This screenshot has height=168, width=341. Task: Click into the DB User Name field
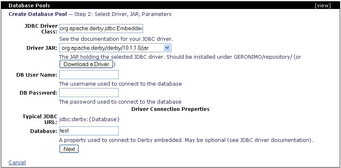89,75
